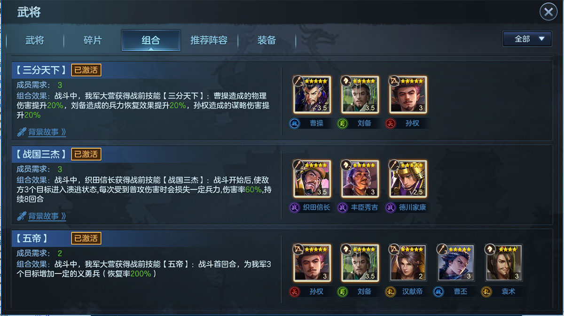
Task: Click 已激活 badge on 战国三杰
Action: [86, 154]
